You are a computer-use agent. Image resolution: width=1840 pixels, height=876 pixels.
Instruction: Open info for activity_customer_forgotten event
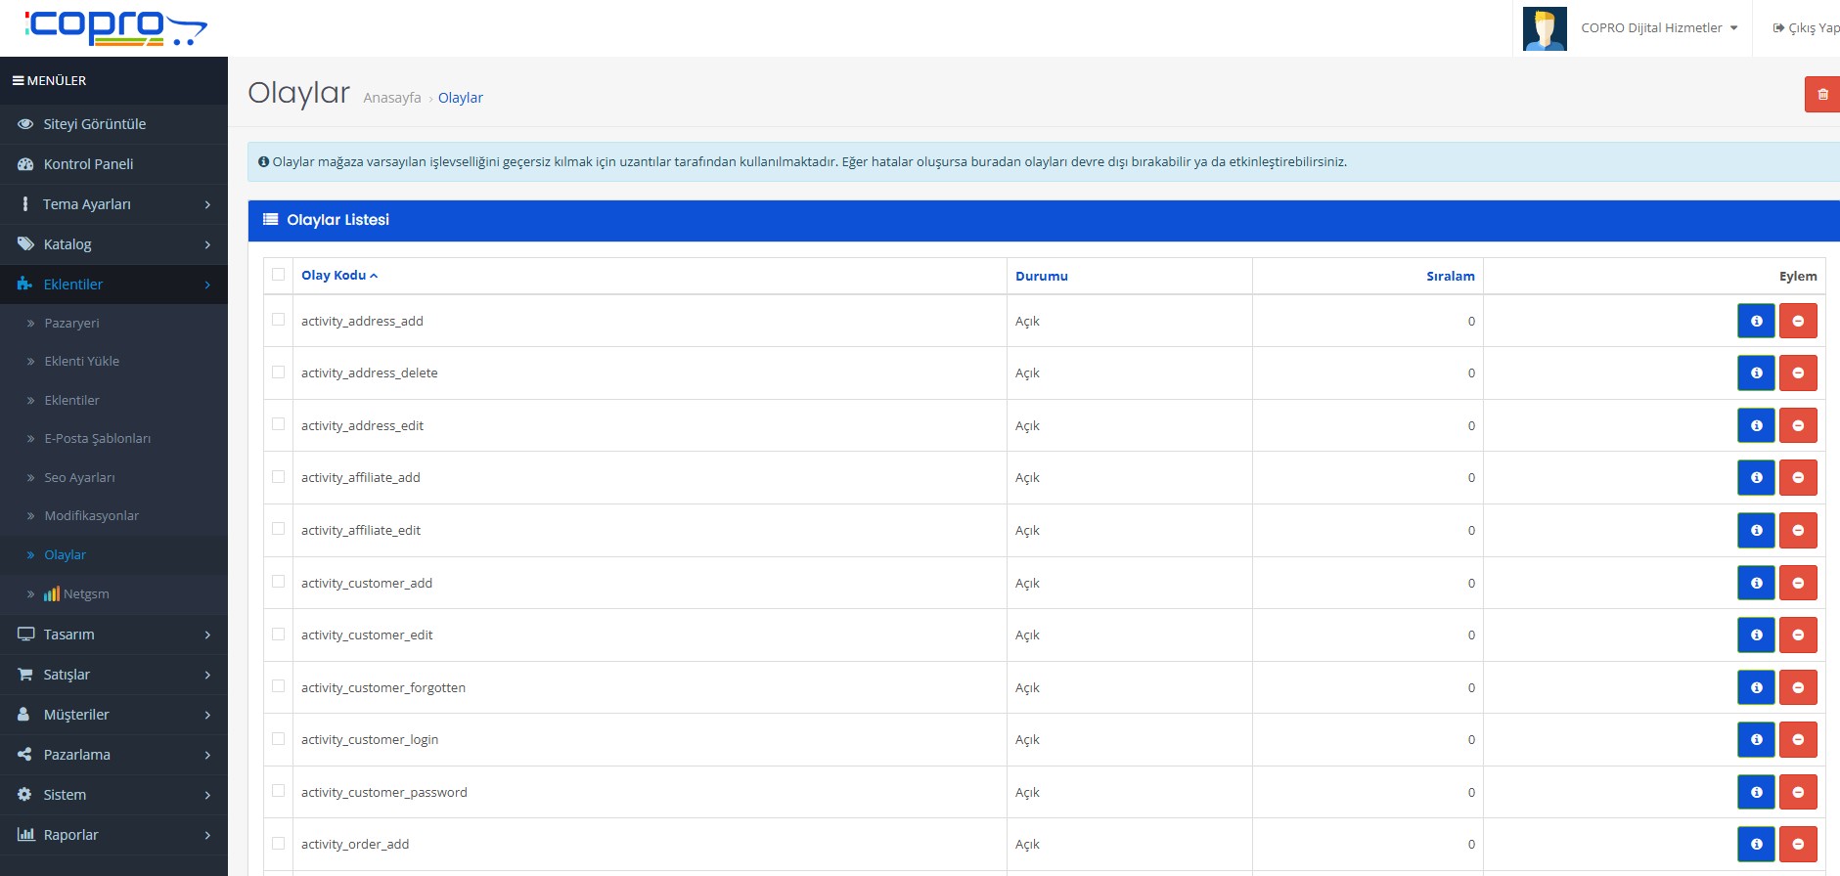pos(1755,687)
